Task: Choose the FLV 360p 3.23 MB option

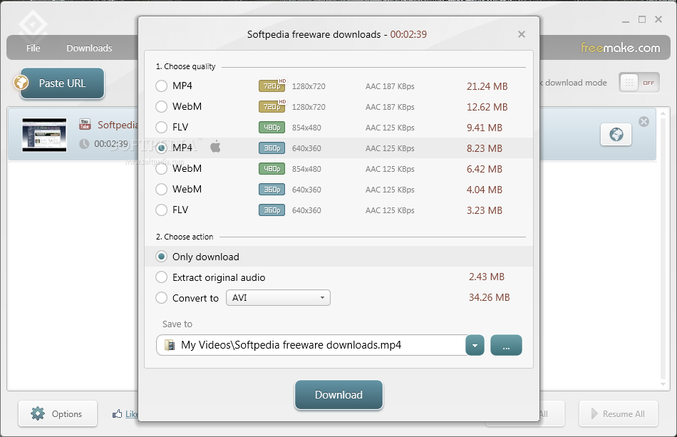Action: pos(162,210)
